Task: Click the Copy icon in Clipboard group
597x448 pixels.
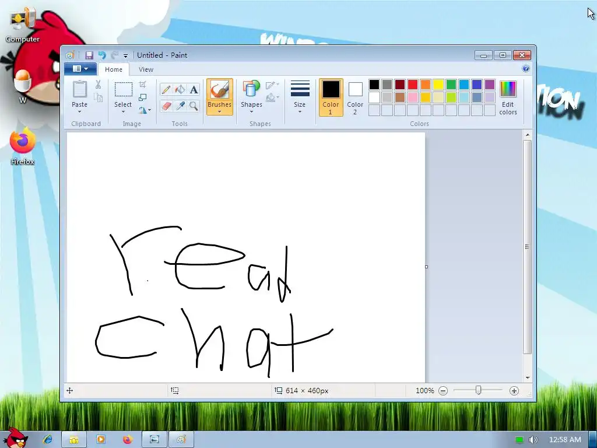Action: tap(98, 98)
